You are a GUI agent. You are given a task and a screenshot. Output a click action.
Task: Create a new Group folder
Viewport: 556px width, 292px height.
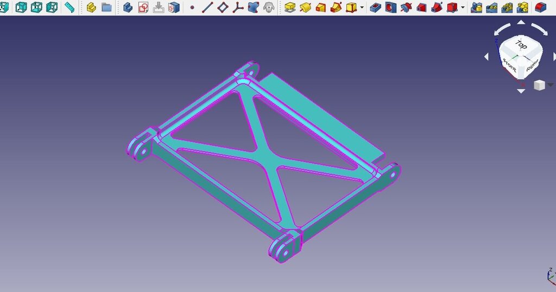click(106, 7)
